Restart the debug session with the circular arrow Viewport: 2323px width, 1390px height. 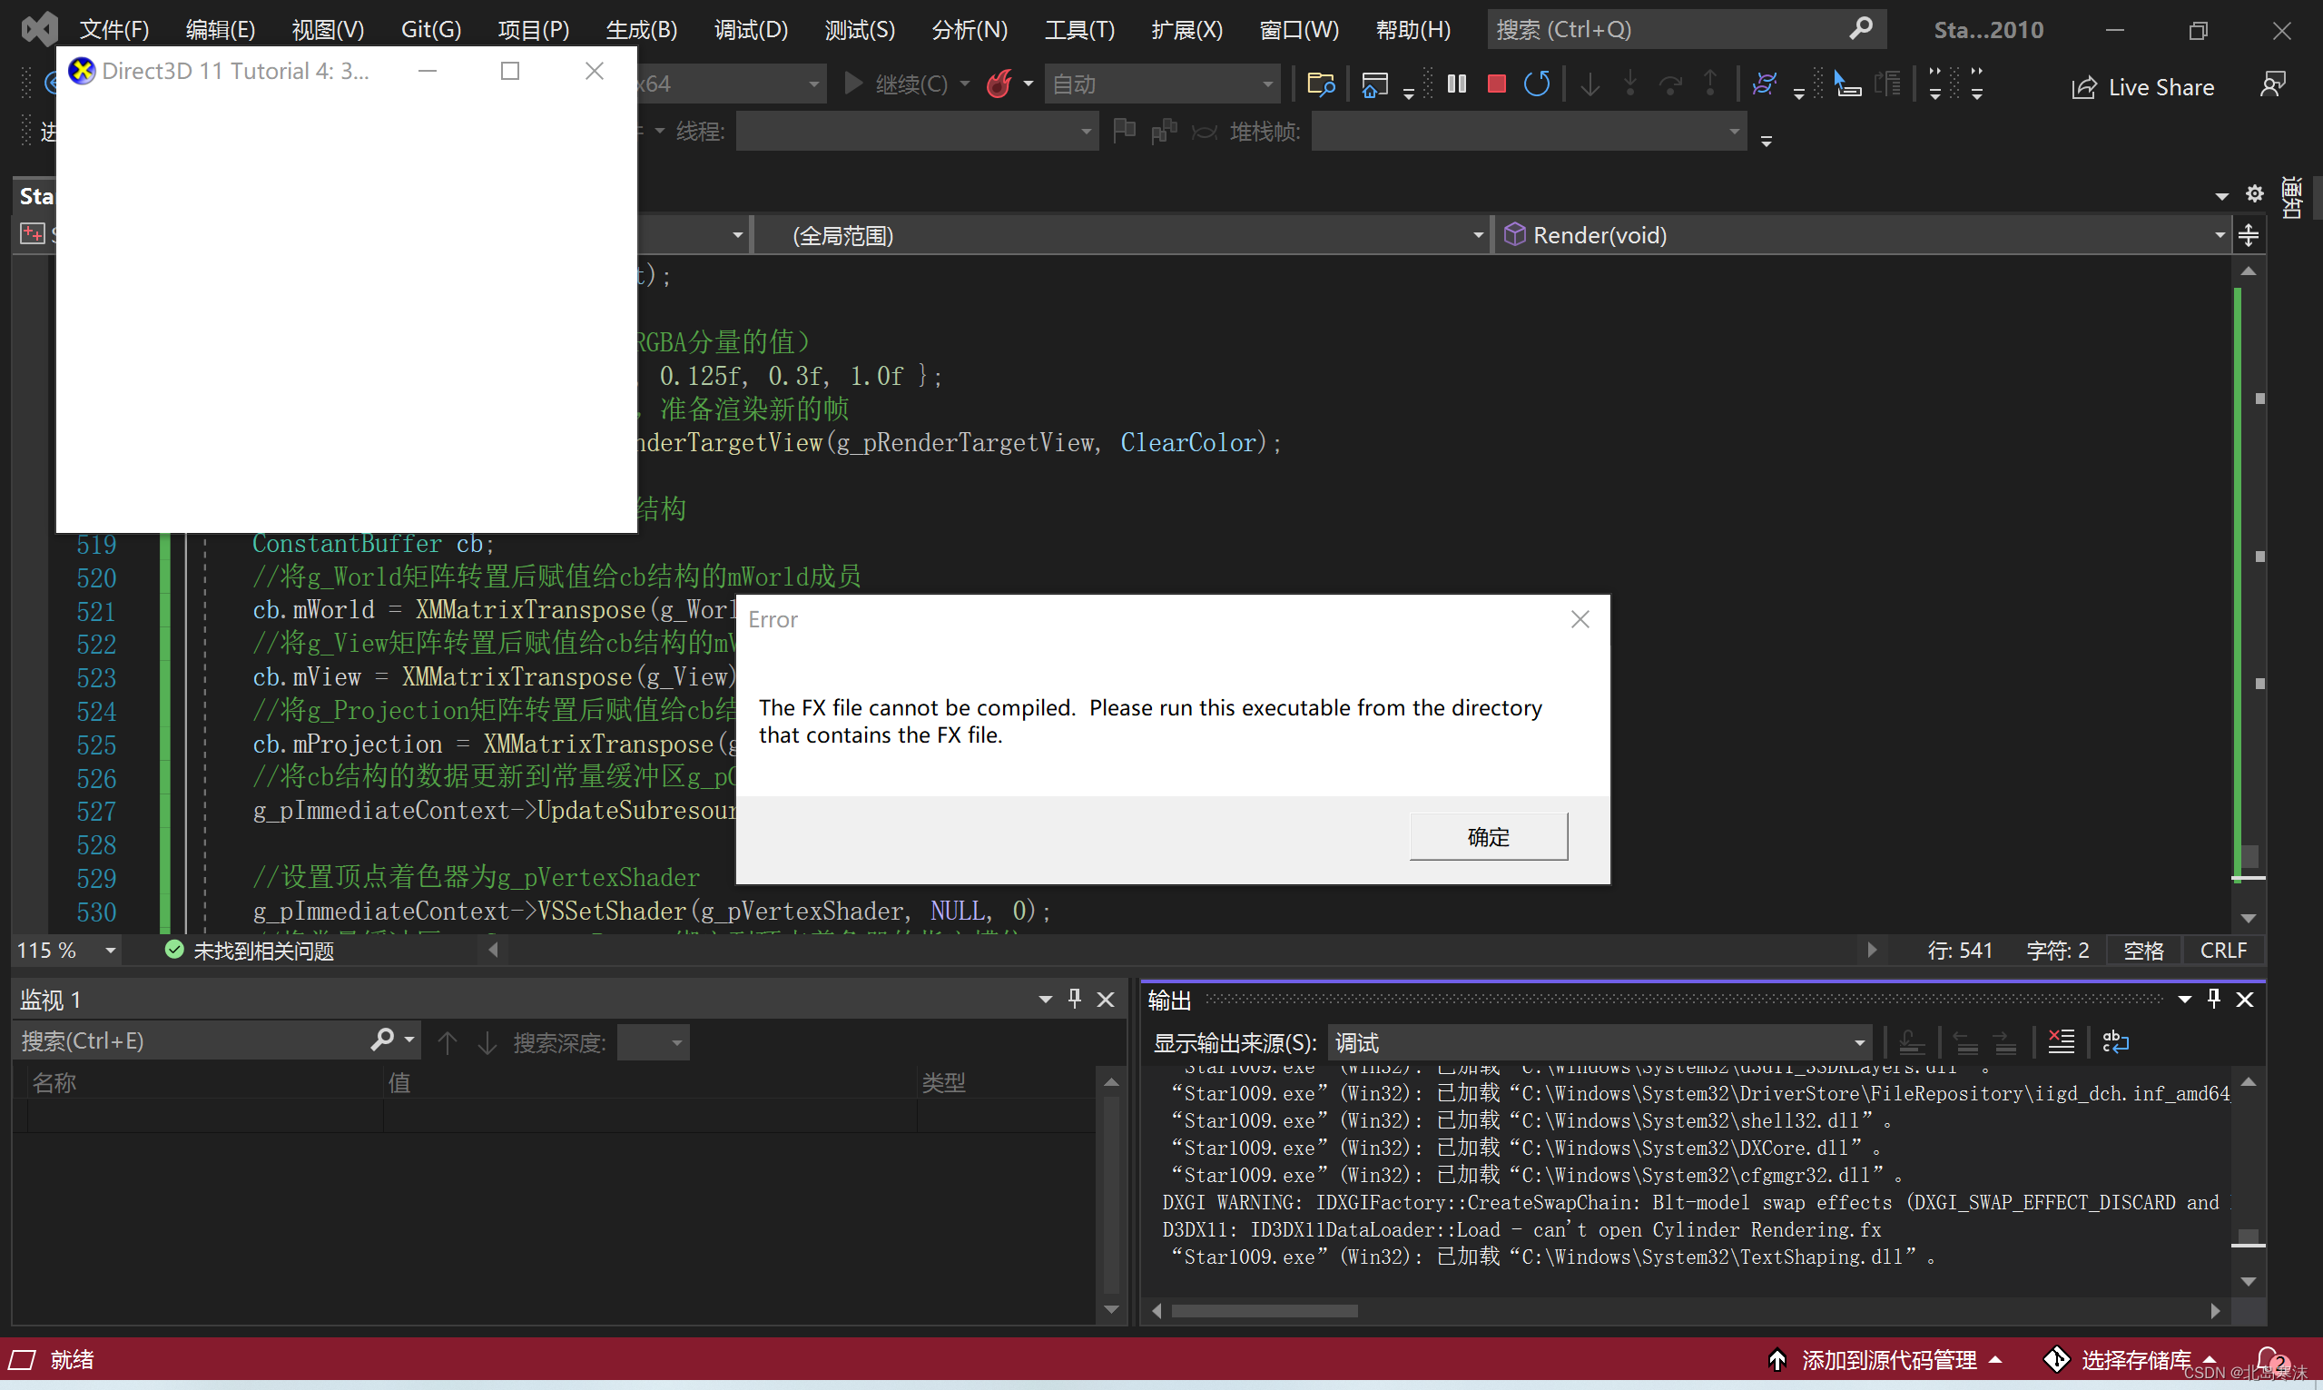(1537, 84)
